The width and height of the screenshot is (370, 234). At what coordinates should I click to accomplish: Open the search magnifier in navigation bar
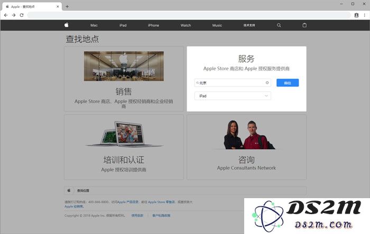pos(279,25)
